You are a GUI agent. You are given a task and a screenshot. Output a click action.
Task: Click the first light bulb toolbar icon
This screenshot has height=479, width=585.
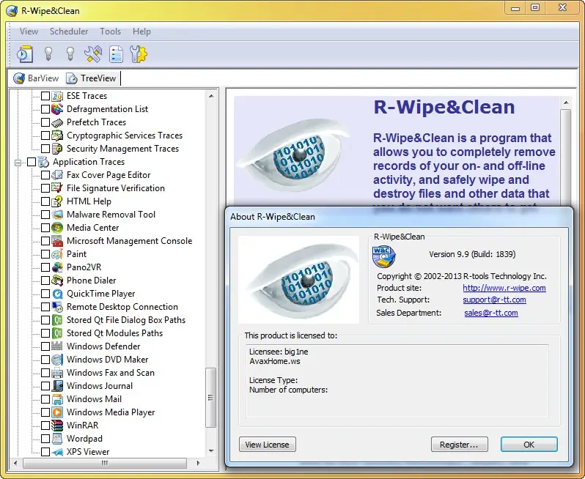point(48,53)
